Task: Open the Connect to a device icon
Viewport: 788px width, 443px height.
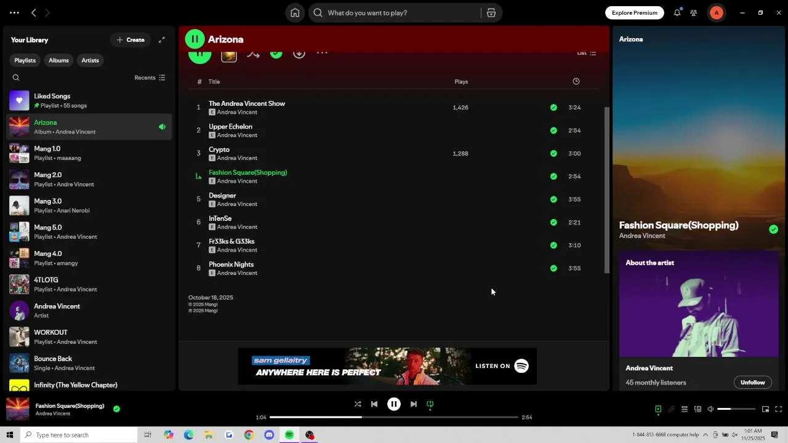Action: pos(698,409)
